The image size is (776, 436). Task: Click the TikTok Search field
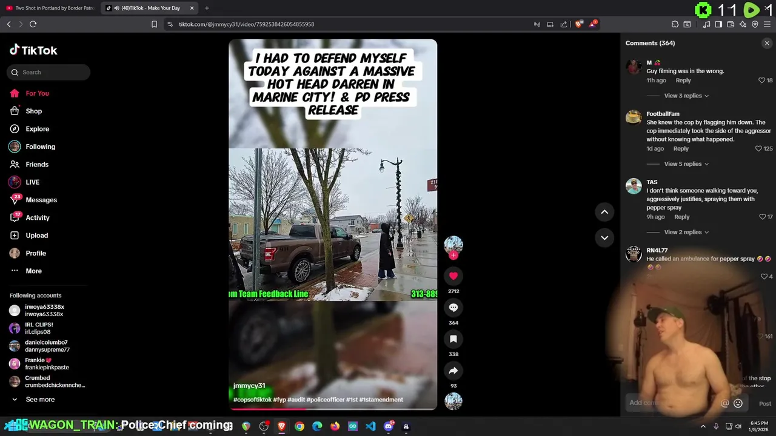pos(48,72)
